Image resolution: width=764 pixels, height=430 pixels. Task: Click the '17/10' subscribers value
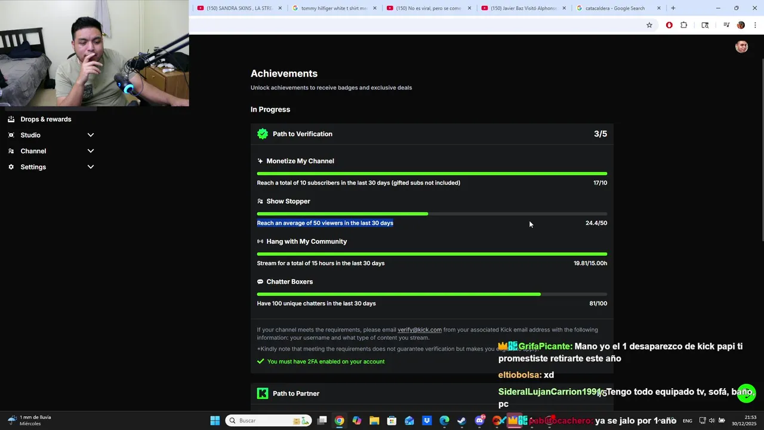pos(600,183)
